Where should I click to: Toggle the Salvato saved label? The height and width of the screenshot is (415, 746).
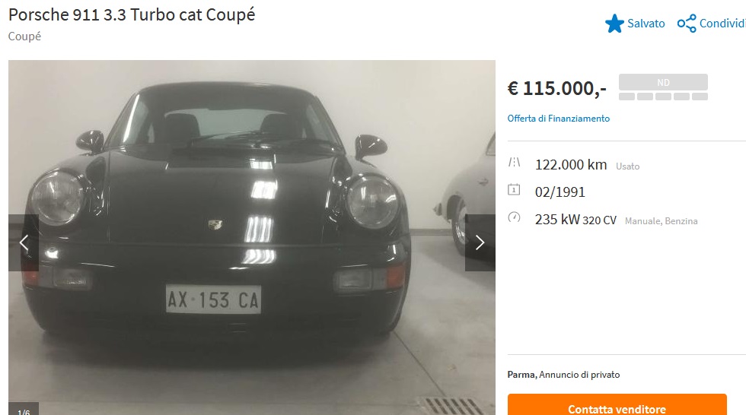coord(646,24)
